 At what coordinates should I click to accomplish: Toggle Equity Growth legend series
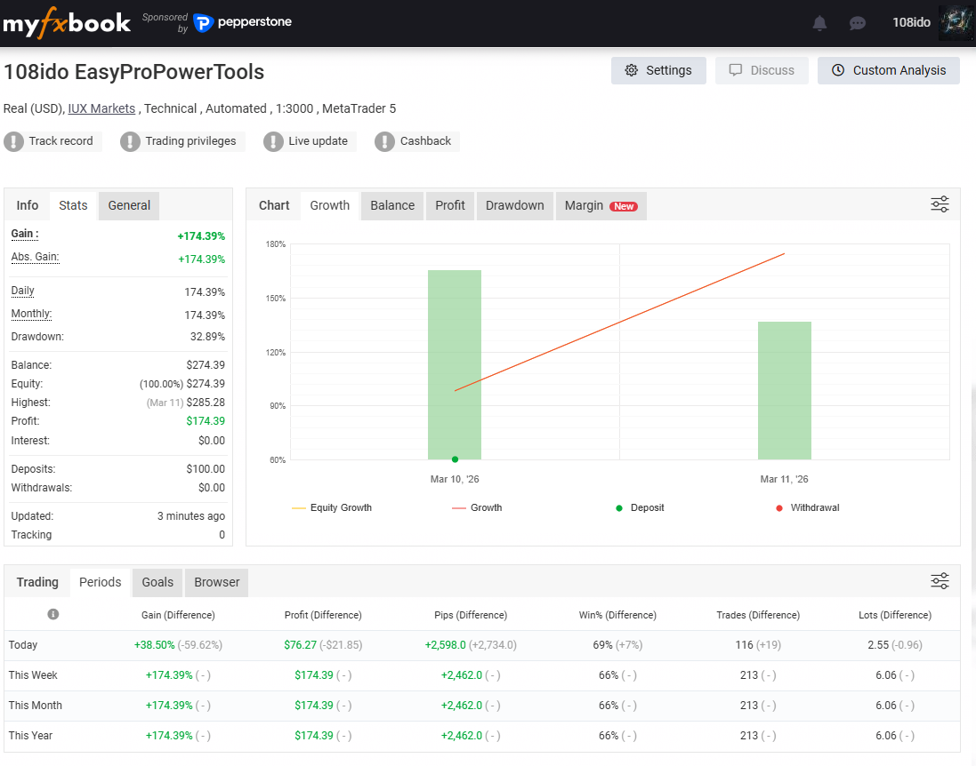coord(332,507)
